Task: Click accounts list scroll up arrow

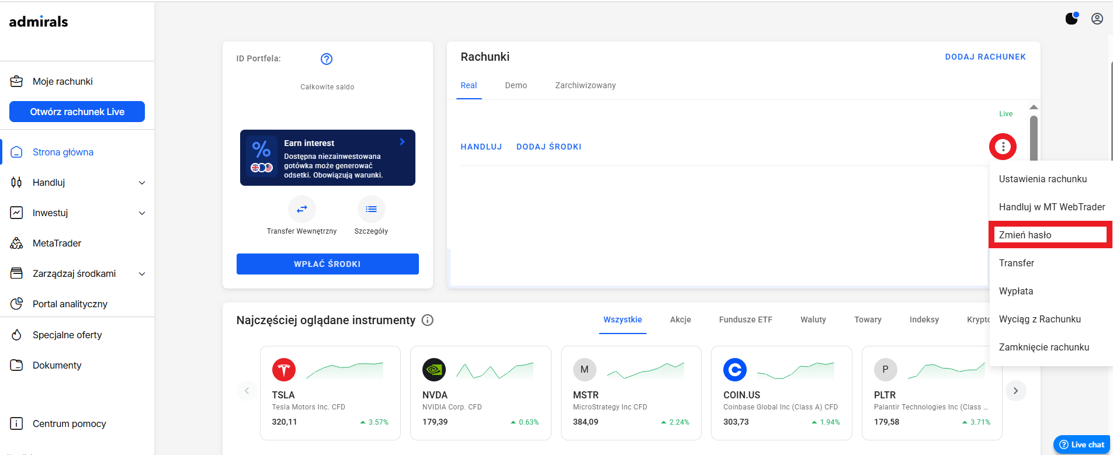Action: (1034, 107)
